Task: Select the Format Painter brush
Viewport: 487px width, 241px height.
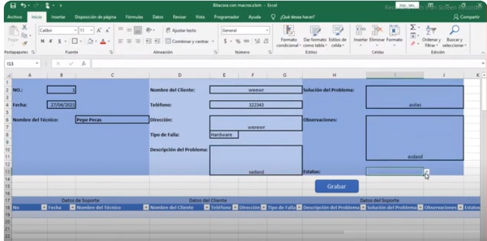Action: pos(24,44)
